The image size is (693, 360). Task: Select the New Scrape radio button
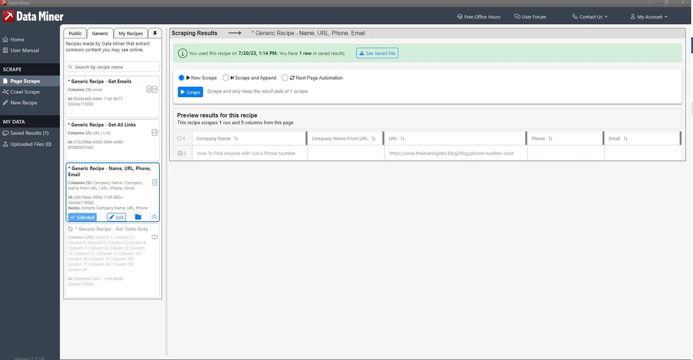click(182, 78)
